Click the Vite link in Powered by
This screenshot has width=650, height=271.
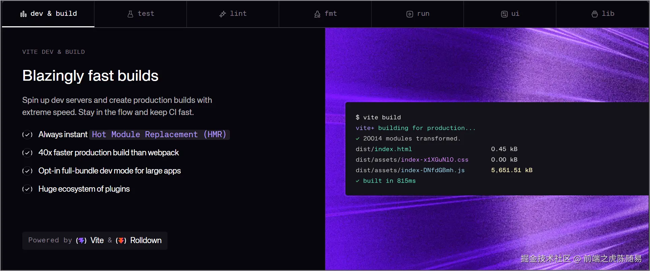(x=97, y=240)
